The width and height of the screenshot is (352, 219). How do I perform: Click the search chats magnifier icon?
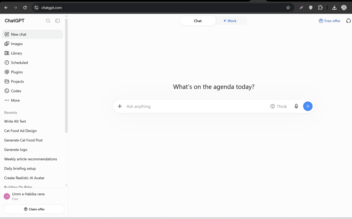tap(48, 21)
